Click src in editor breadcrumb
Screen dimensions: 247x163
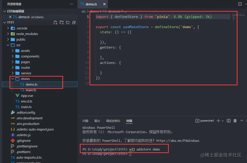click(84, 11)
